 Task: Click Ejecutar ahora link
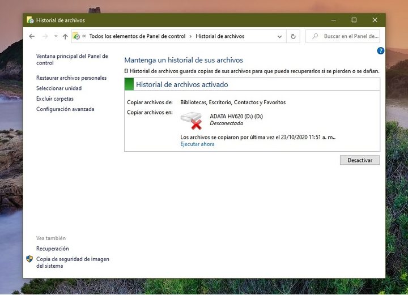tap(197, 144)
